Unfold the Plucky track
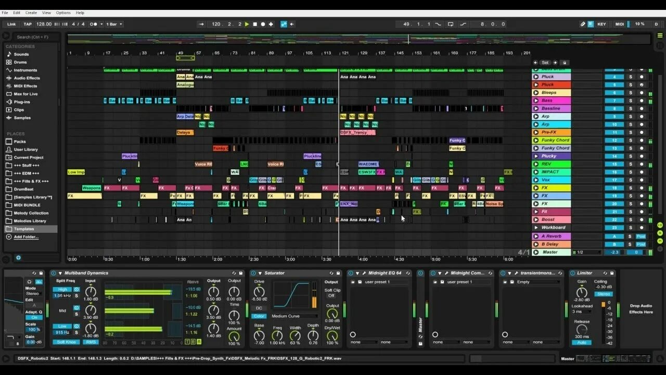The image size is (666, 375). point(536,156)
